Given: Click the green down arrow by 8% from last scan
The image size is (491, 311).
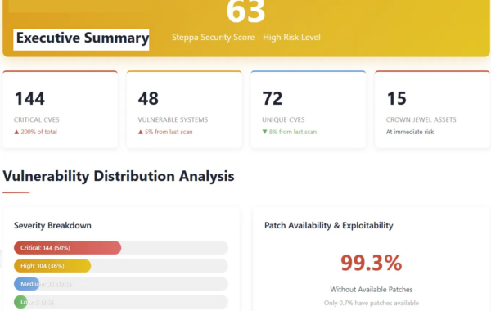Looking at the screenshot, I should pos(264,132).
